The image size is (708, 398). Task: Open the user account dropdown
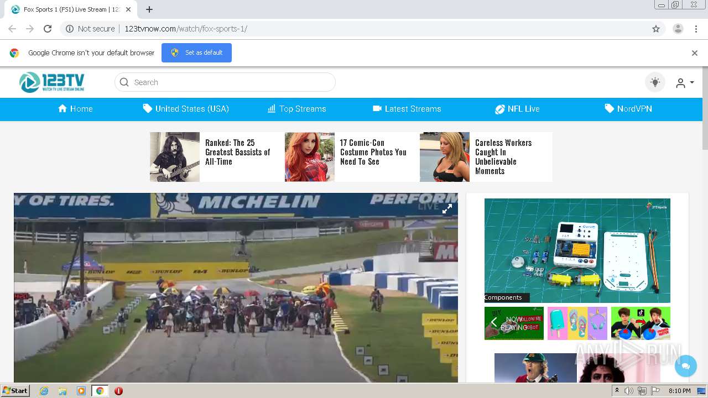pos(685,83)
